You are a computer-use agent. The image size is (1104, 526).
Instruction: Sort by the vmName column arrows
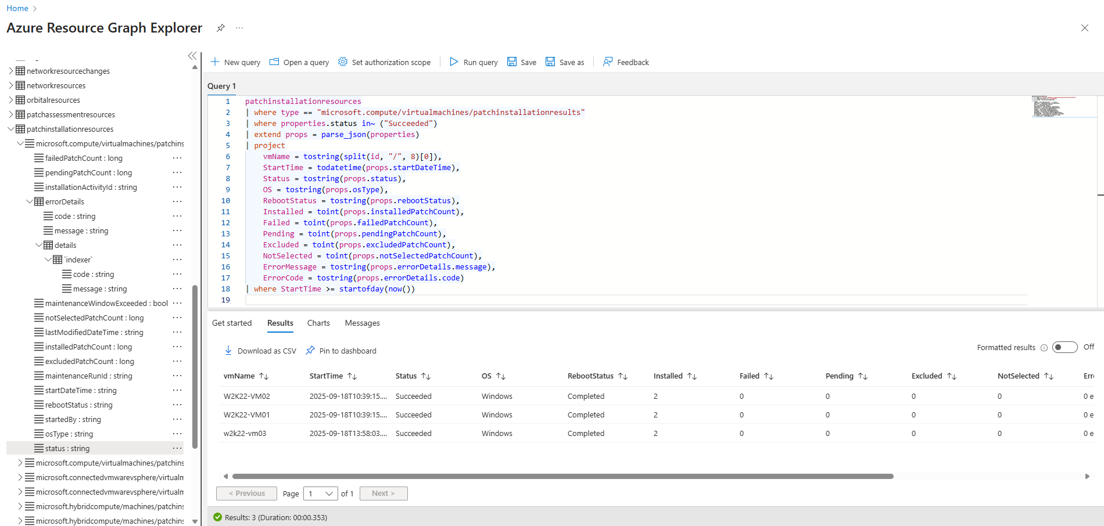click(x=264, y=376)
